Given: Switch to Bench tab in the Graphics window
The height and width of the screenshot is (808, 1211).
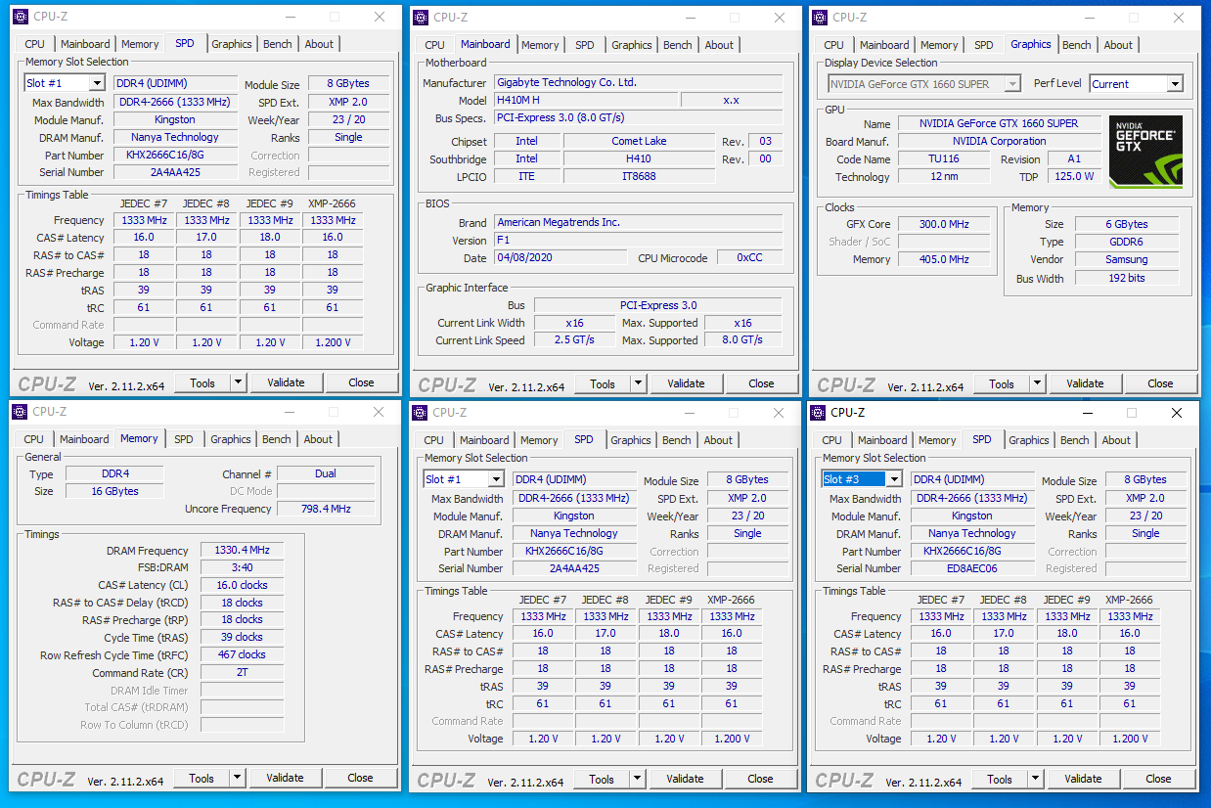Looking at the screenshot, I should click(x=1076, y=45).
